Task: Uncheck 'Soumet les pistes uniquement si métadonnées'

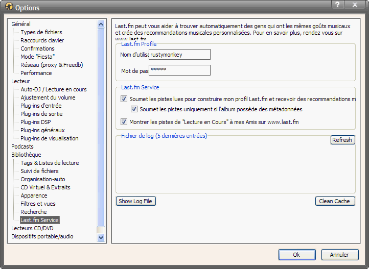Action: click(x=134, y=109)
